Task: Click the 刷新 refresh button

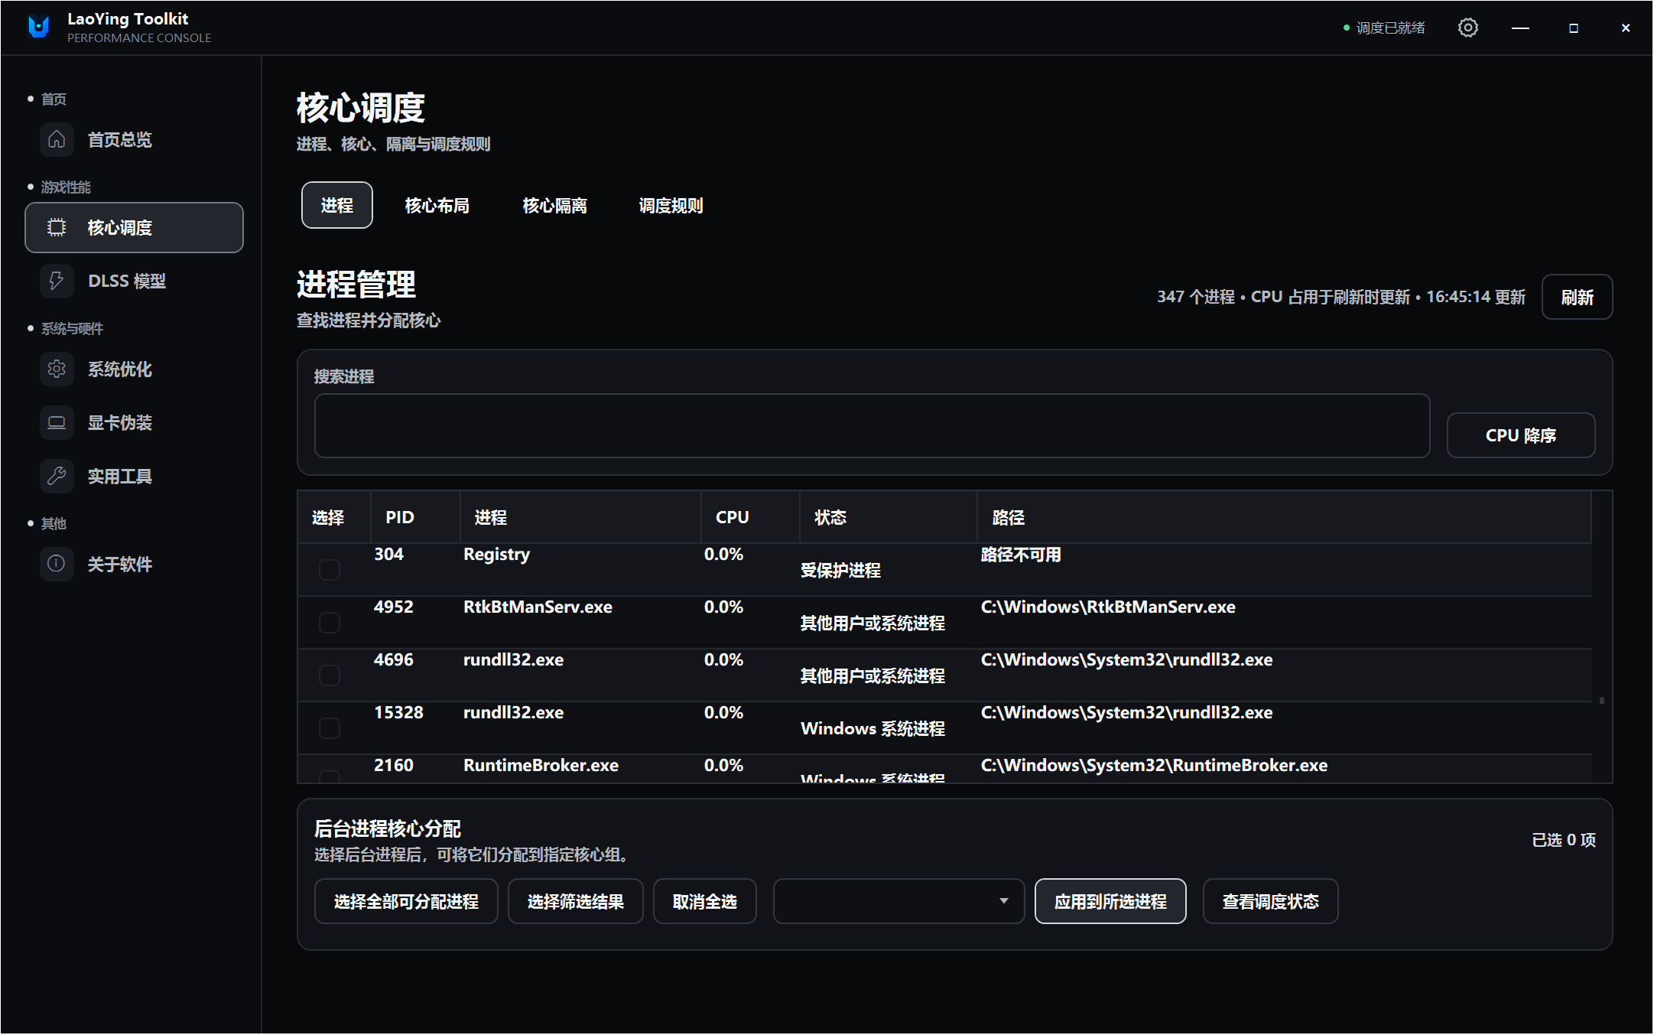Action: click(x=1577, y=297)
